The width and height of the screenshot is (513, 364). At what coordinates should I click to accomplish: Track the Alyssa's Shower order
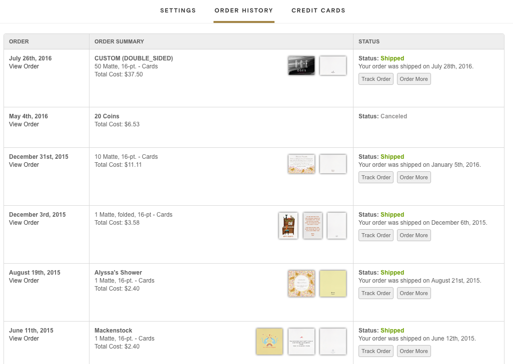(375, 293)
